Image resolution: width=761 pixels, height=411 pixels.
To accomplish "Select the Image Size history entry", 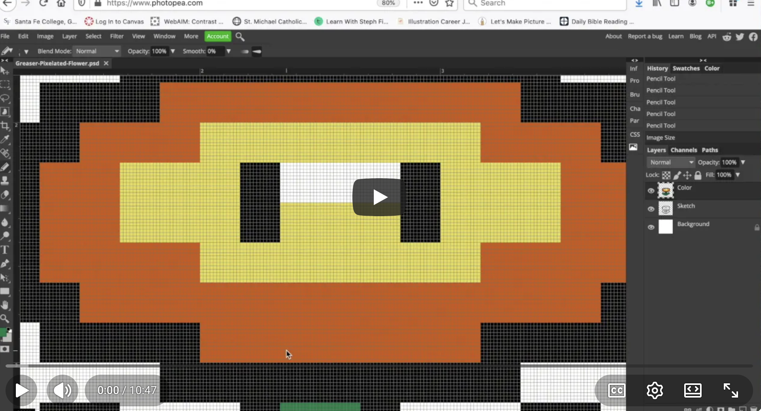I will pyautogui.click(x=660, y=138).
